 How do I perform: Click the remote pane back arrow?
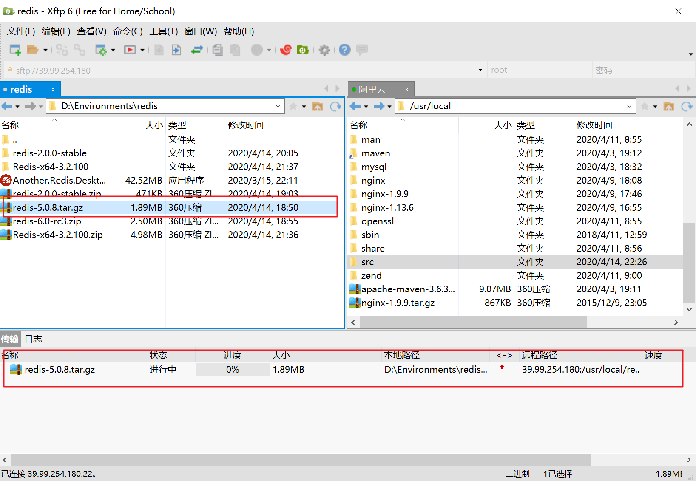click(x=355, y=106)
